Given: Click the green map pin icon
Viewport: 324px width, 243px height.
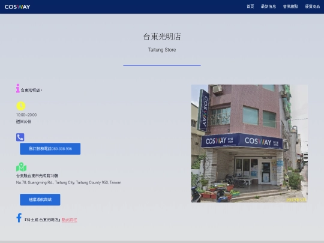Looking at the screenshot, I should pos(21,167).
